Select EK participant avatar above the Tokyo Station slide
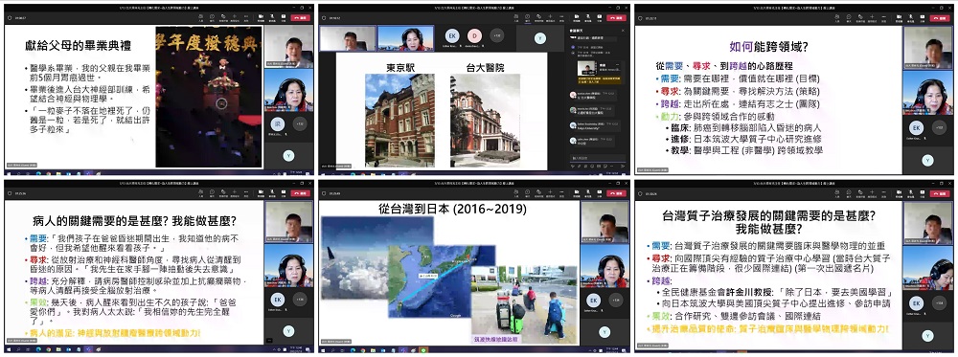The height and width of the screenshot is (357, 958). 451,35
